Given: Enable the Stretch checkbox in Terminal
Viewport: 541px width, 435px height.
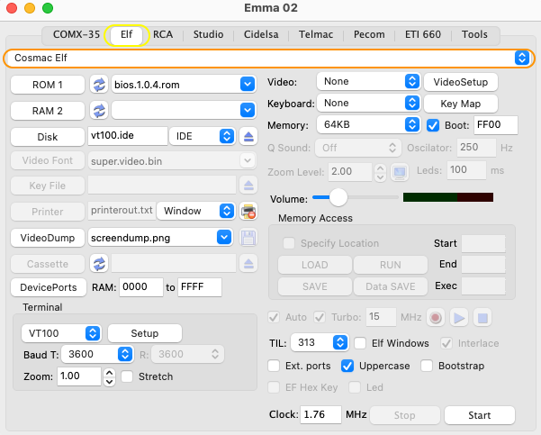Looking at the screenshot, I should (x=127, y=376).
